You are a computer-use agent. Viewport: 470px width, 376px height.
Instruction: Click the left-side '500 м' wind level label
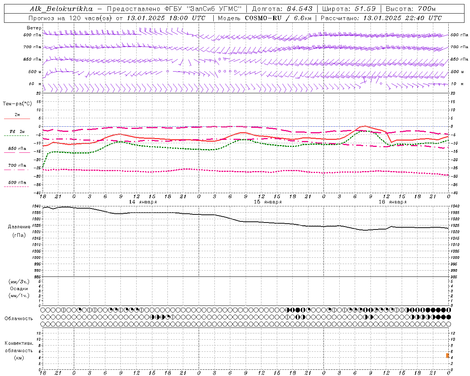point(35,72)
